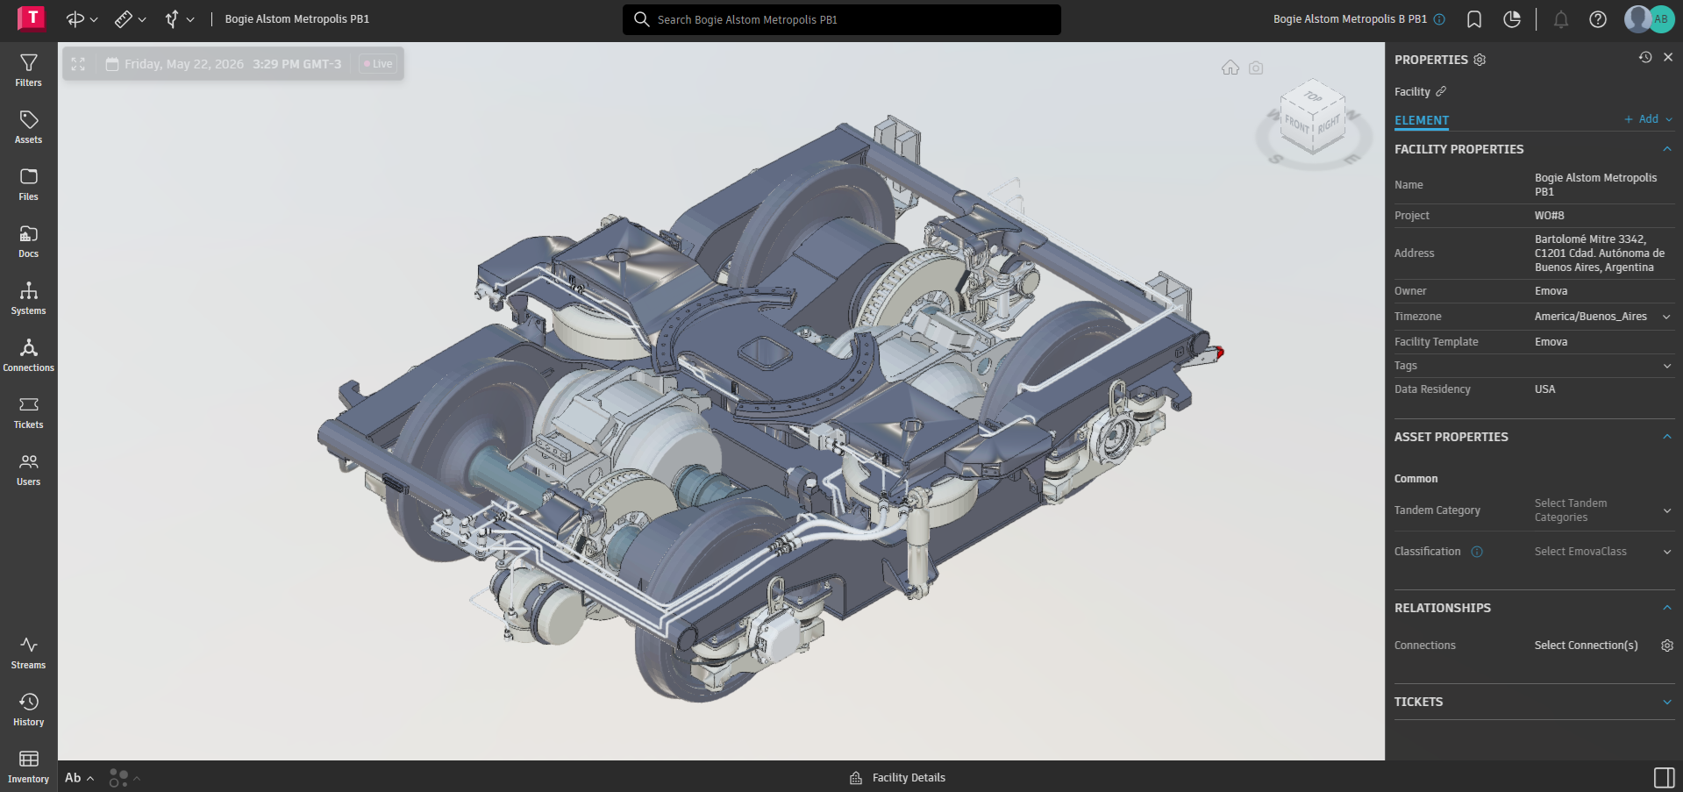Collapse the Relationships section
The image size is (1683, 792).
1667,608
